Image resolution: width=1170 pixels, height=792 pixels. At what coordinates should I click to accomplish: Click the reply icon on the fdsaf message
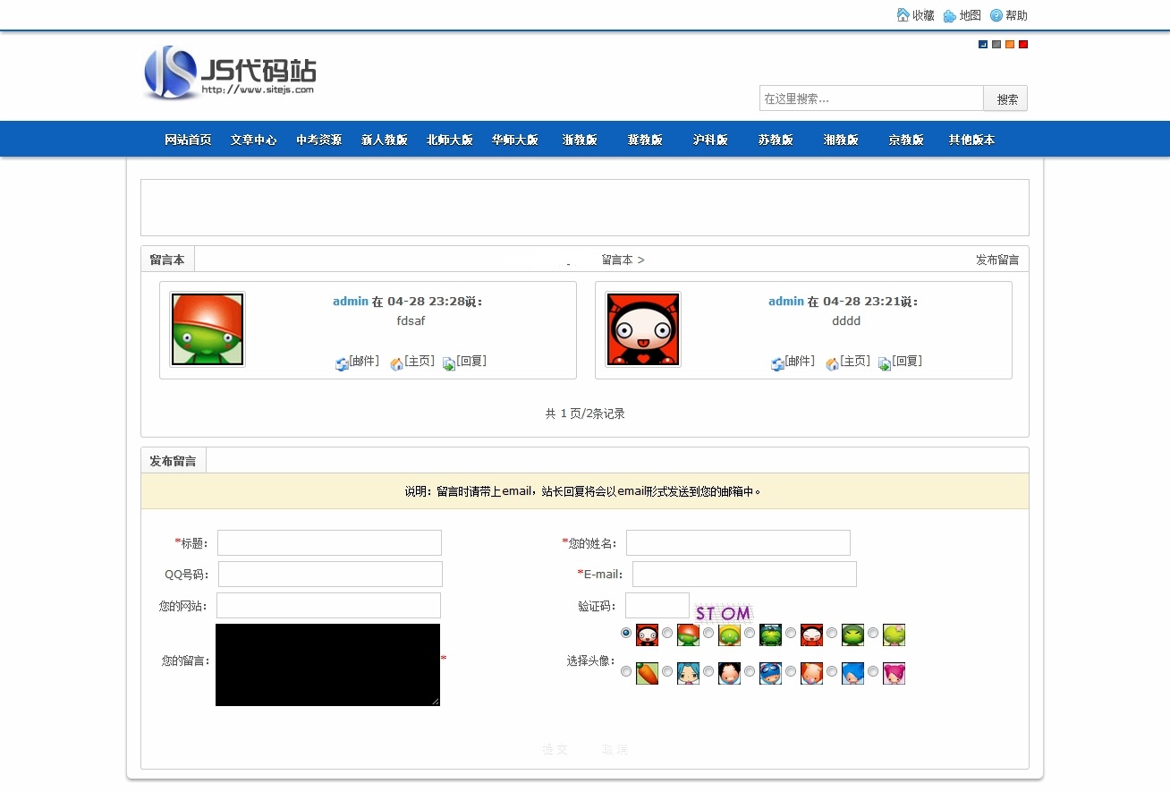pyautogui.click(x=449, y=363)
